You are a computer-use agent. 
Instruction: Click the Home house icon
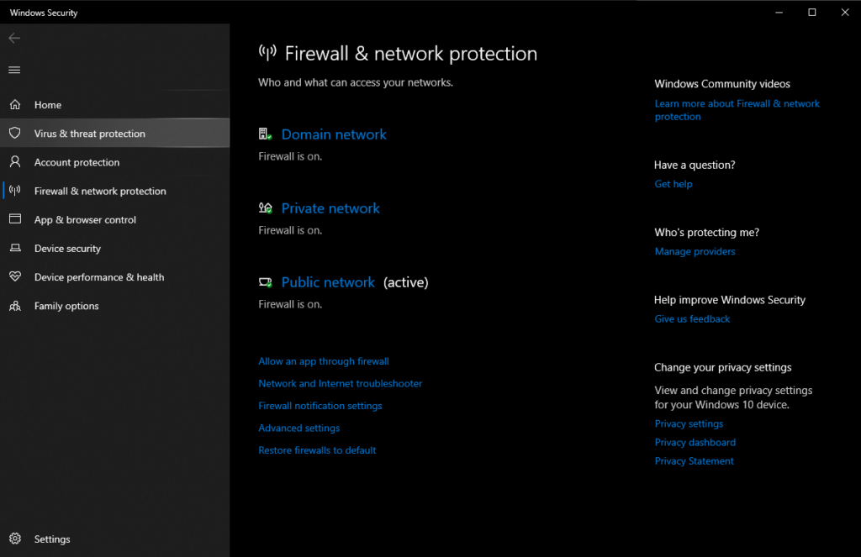15,104
